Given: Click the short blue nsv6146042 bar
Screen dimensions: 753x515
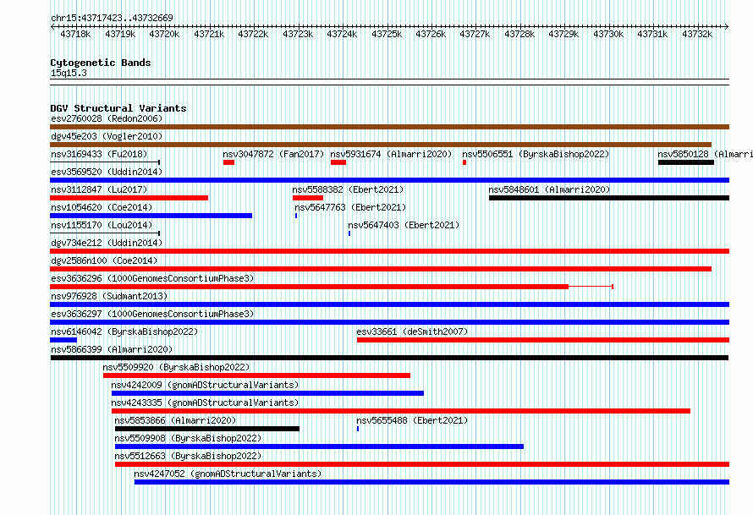Looking at the screenshot, I should pos(63,340).
